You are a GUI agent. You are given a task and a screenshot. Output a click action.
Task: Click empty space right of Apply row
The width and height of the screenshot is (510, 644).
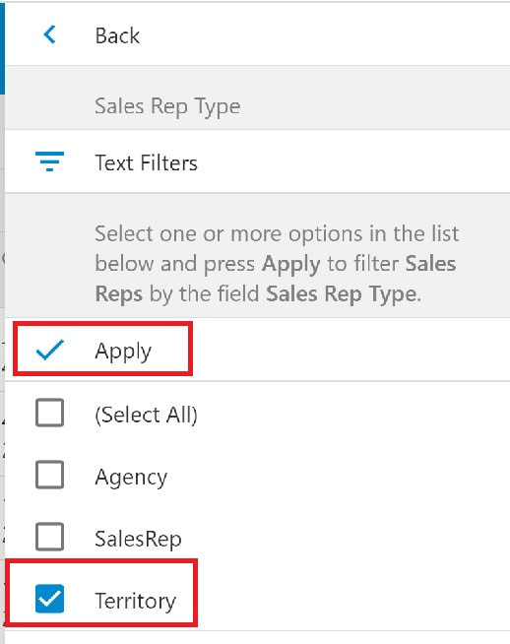(x=350, y=350)
